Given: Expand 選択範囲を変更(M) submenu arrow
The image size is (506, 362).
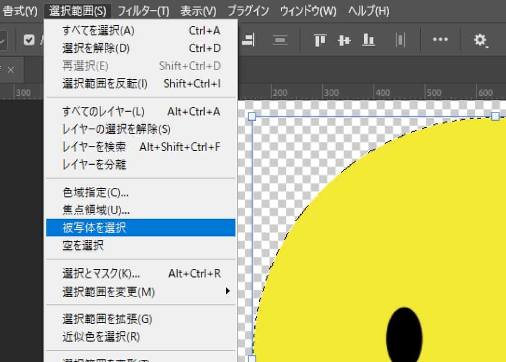Looking at the screenshot, I should coord(228,291).
